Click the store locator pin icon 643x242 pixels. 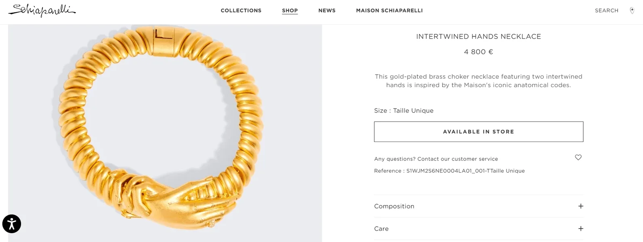click(632, 10)
